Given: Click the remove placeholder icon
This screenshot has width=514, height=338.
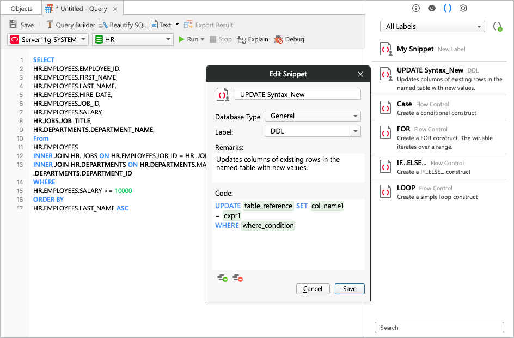Looking at the screenshot, I should (x=237, y=278).
